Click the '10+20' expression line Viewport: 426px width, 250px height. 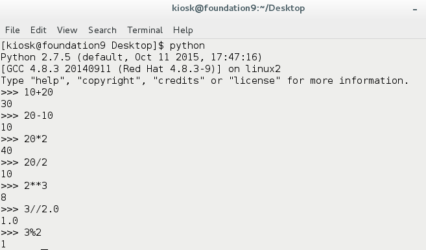(x=27, y=92)
